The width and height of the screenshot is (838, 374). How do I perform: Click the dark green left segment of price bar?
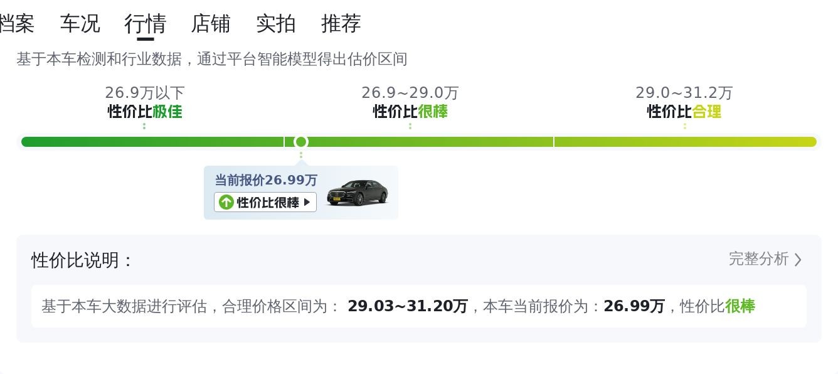(152, 142)
